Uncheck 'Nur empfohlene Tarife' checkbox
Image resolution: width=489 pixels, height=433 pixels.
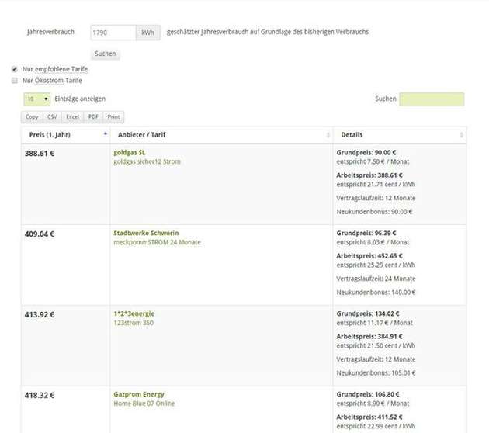click(x=14, y=69)
